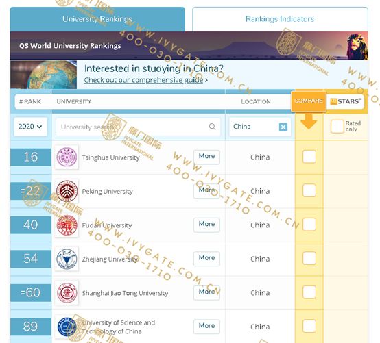Click the Zhejiang University logo
This screenshot has width=380, height=343.
click(67, 259)
